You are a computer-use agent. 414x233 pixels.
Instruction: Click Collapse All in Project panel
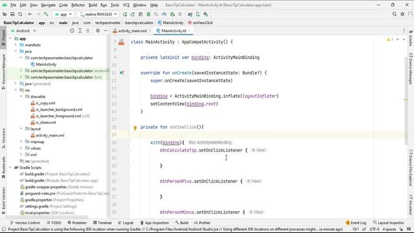point(88,31)
